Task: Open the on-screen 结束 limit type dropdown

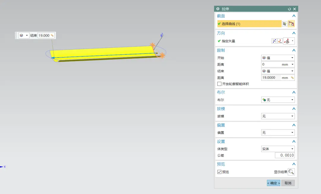Action: click(24, 35)
